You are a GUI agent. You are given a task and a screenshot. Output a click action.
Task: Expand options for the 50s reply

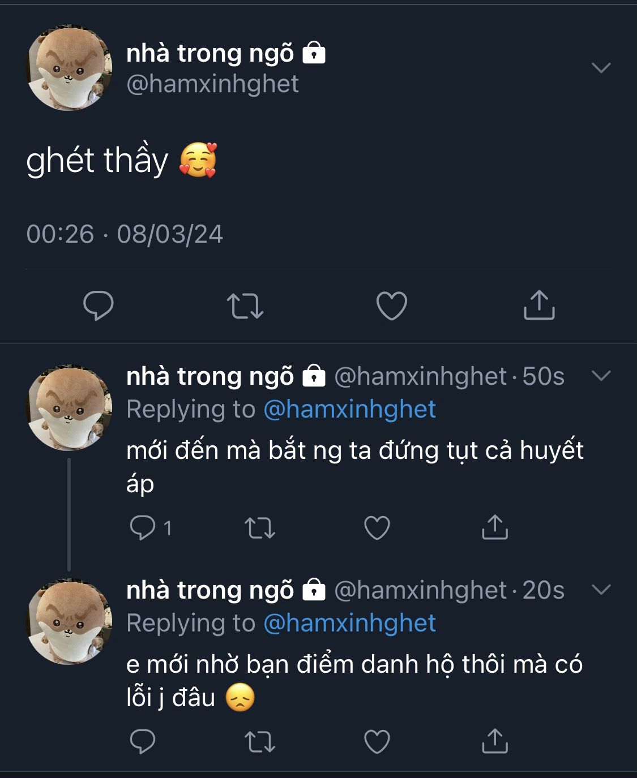(601, 376)
